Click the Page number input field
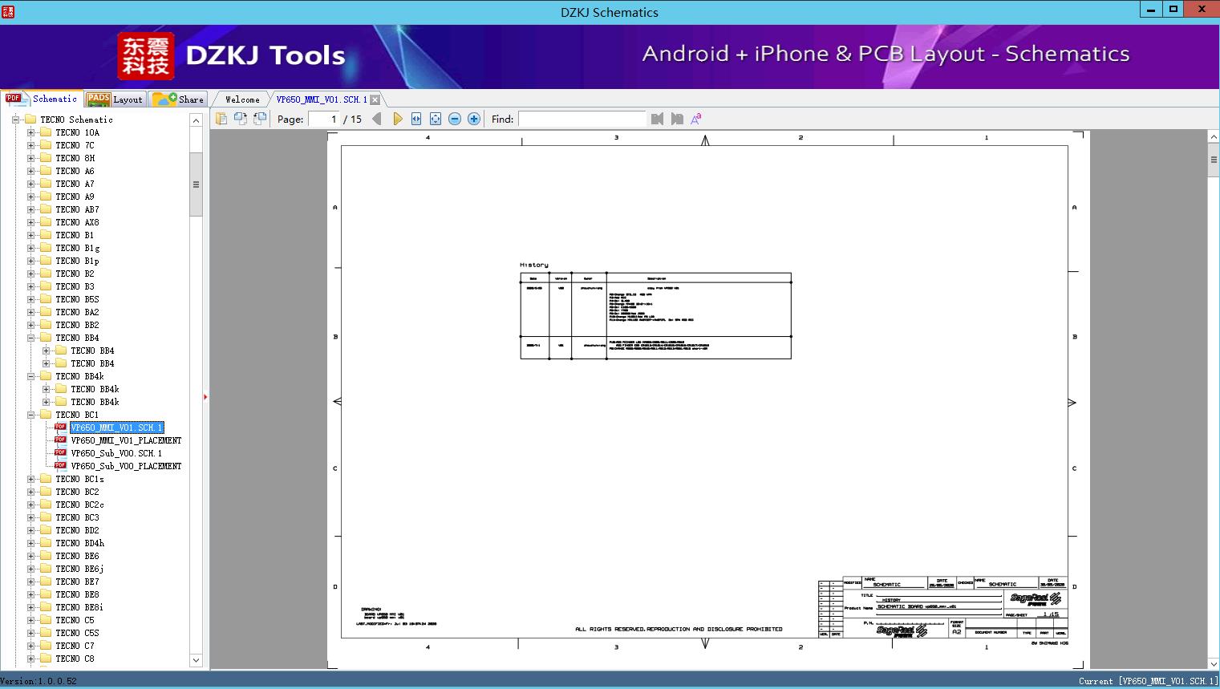This screenshot has width=1220, height=689. coord(324,119)
